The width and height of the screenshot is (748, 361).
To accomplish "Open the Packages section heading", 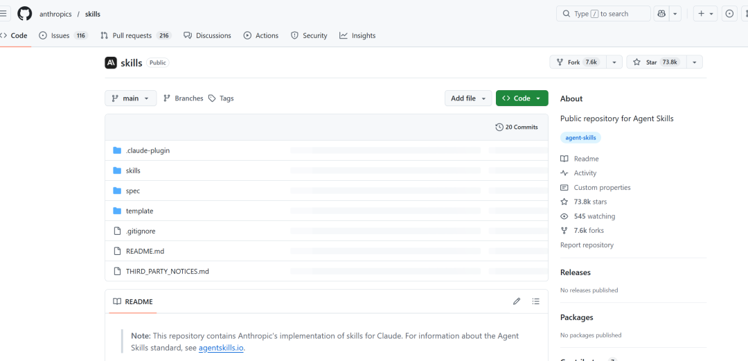I will pos(577,317).
